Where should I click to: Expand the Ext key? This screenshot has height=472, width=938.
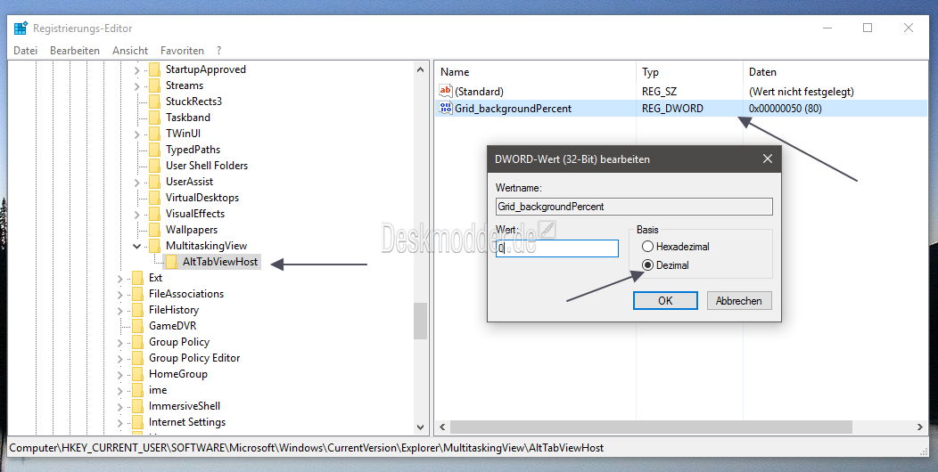pyautogui.click(x=119, y=279)
